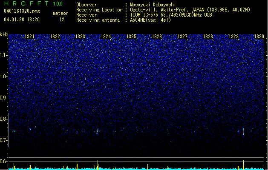268x170 pixels.
Task: Click the 1330 time marker
Action: [259, 36]
